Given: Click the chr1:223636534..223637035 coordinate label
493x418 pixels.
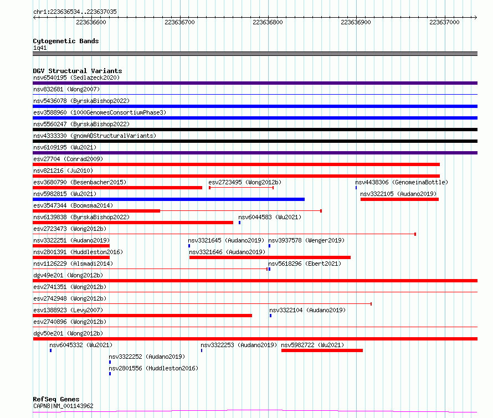Looking at the screenshot, I should 75,12.
